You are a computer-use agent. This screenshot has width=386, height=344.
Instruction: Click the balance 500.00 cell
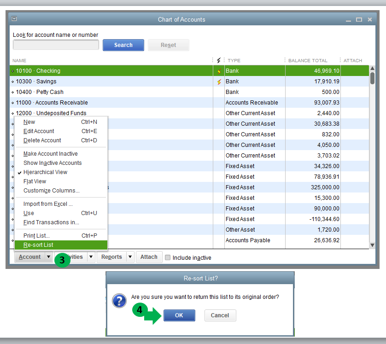313,92
